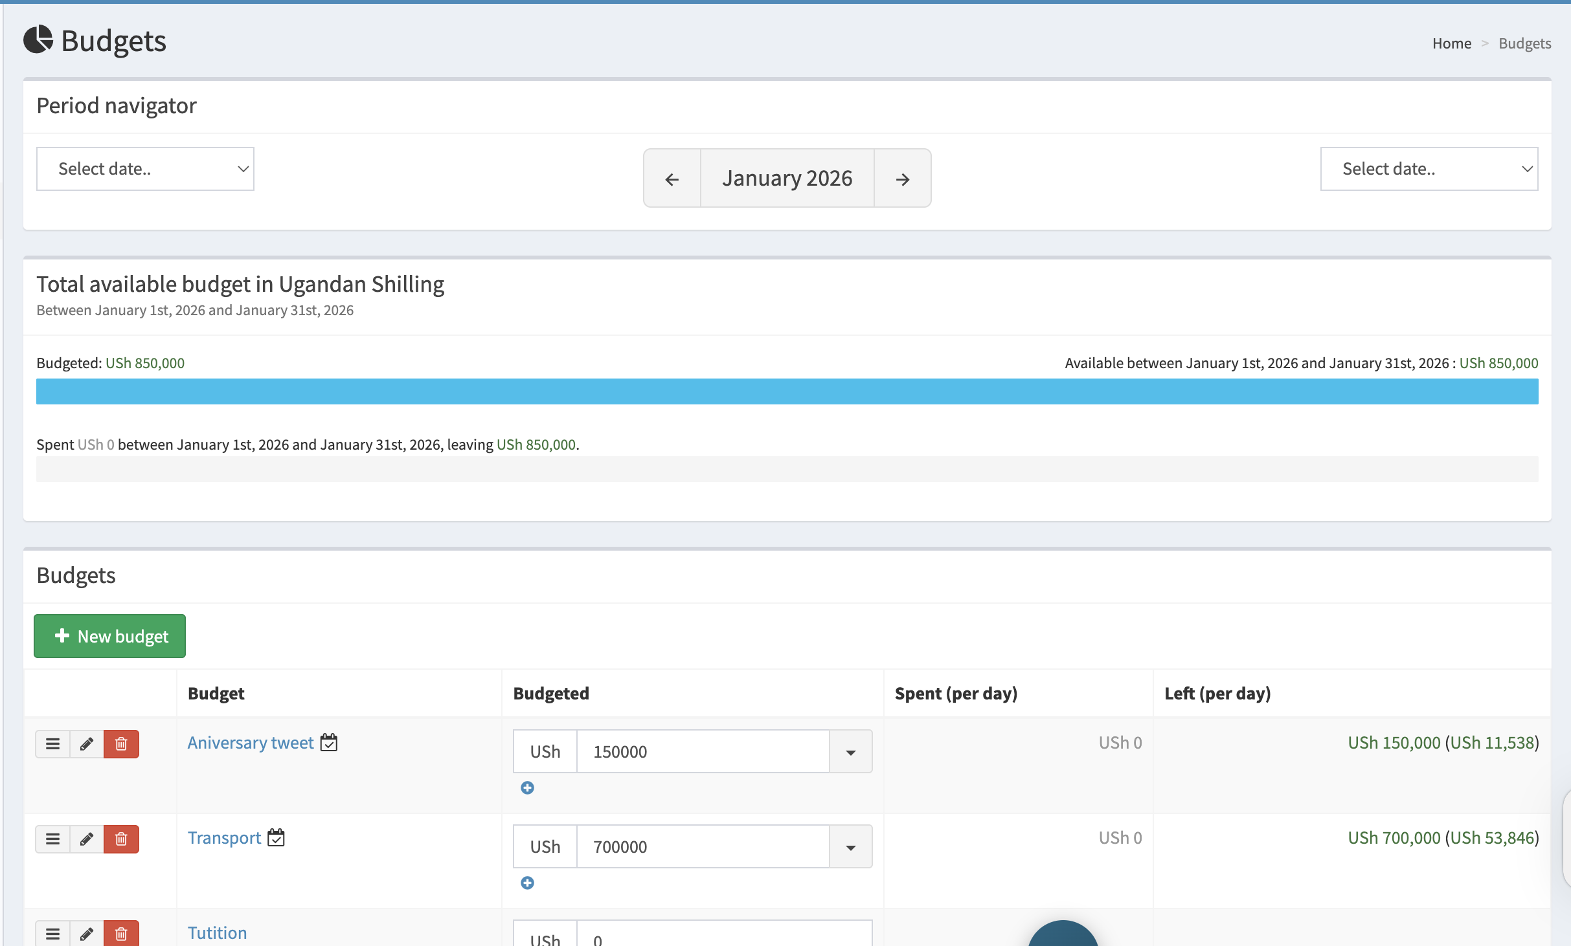This screenshot has height=946, width=1571.
Task: Go to previous period with left arrow
Action: tap(672, 178)
